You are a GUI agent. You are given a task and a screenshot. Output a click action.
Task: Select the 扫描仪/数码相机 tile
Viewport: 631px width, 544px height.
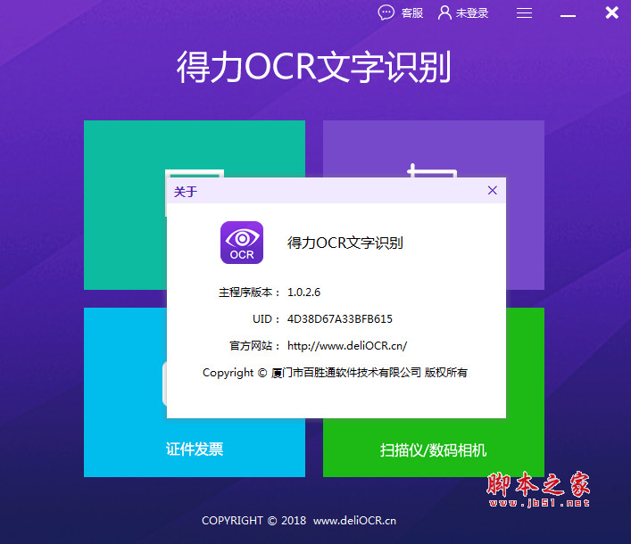click(x=434, y=449)
